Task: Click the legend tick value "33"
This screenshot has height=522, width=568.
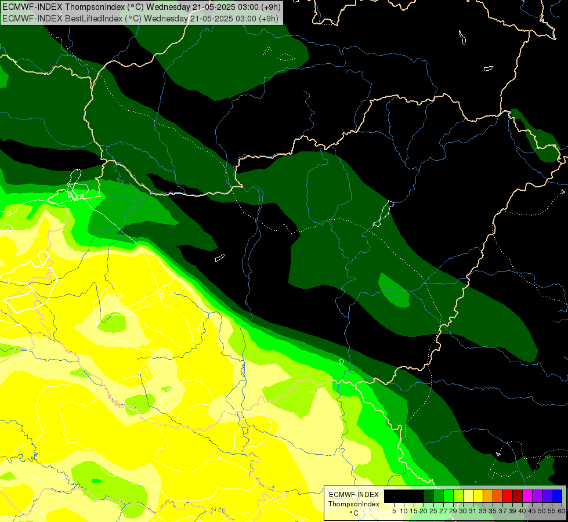Action: click(x=483, y=511)
